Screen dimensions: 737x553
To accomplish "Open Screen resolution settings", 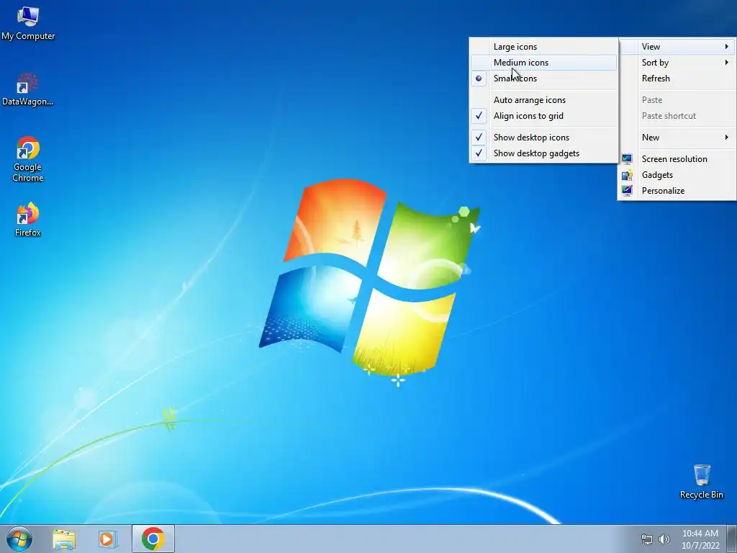I will pyautogui.click(x=677, y=159).
